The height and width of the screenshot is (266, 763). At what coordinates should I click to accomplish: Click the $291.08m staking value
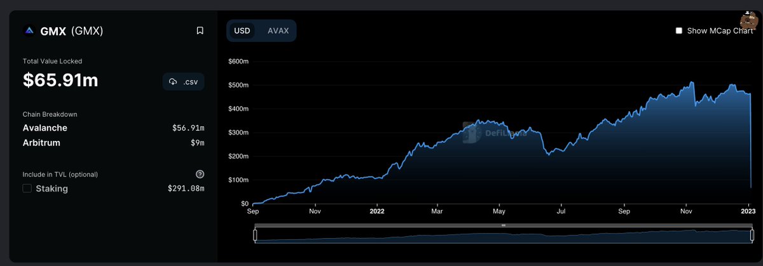186,189
